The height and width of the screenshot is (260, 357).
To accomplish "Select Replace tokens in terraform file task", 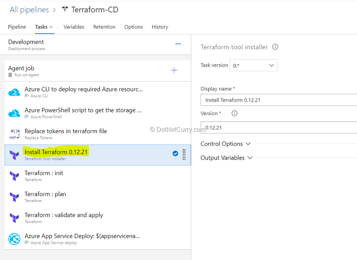I will tap(98, 134).
